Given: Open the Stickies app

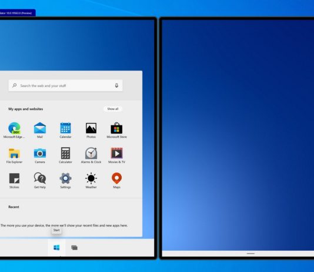Looking at the screenshot, I should [14, 181].
